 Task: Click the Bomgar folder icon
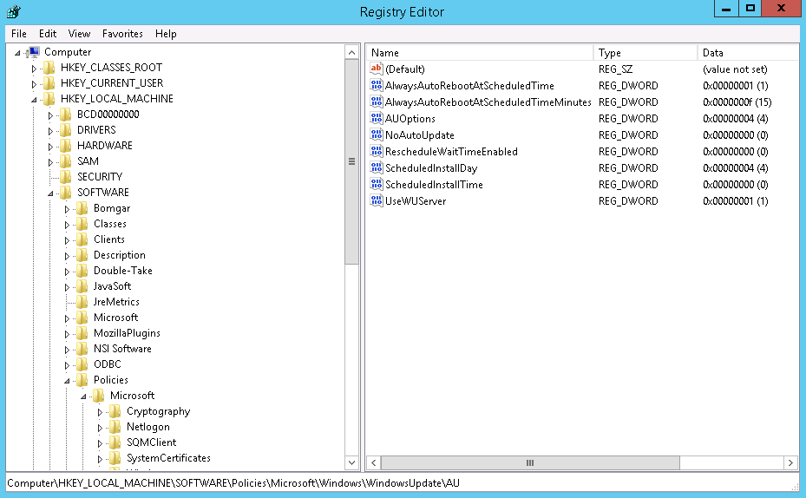pyautogui.click(x=82, y=208)
